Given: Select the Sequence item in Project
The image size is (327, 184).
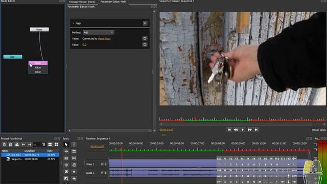Looking at the screenshot, I should coord(30,159).
